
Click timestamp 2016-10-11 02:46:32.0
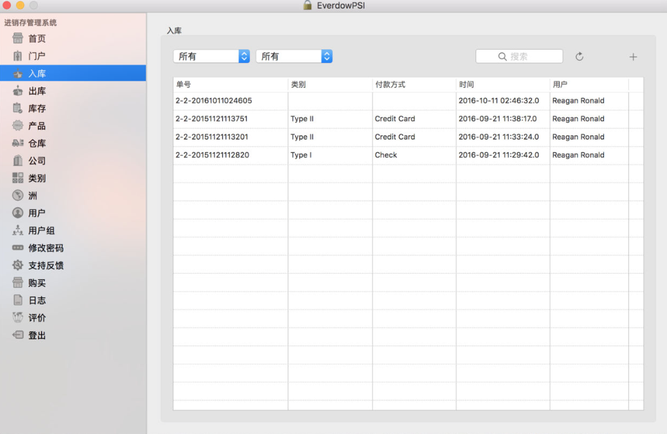coord(498,101)
